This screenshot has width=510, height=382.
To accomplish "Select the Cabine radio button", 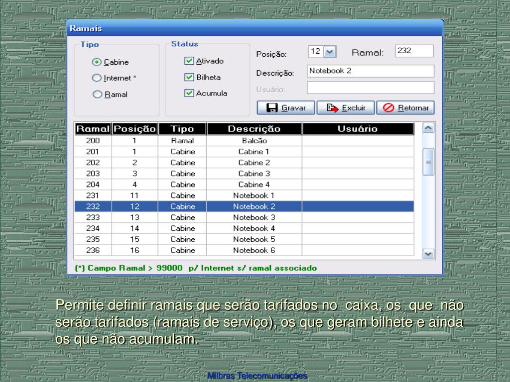I will pos(97,62).
